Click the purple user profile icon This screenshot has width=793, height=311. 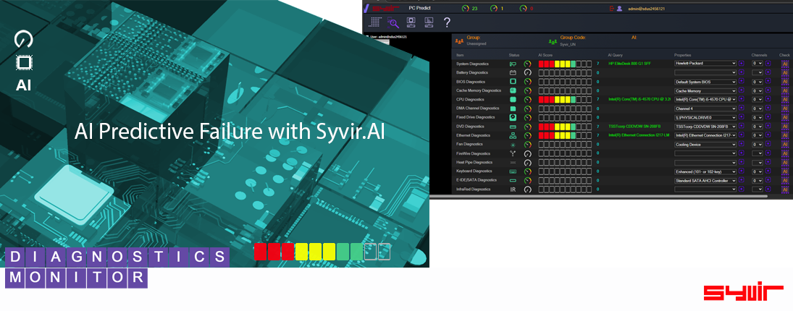[619, 9]
